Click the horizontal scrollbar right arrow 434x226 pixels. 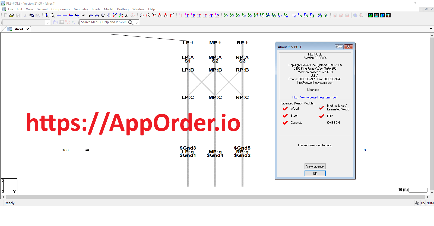(427, 197)
